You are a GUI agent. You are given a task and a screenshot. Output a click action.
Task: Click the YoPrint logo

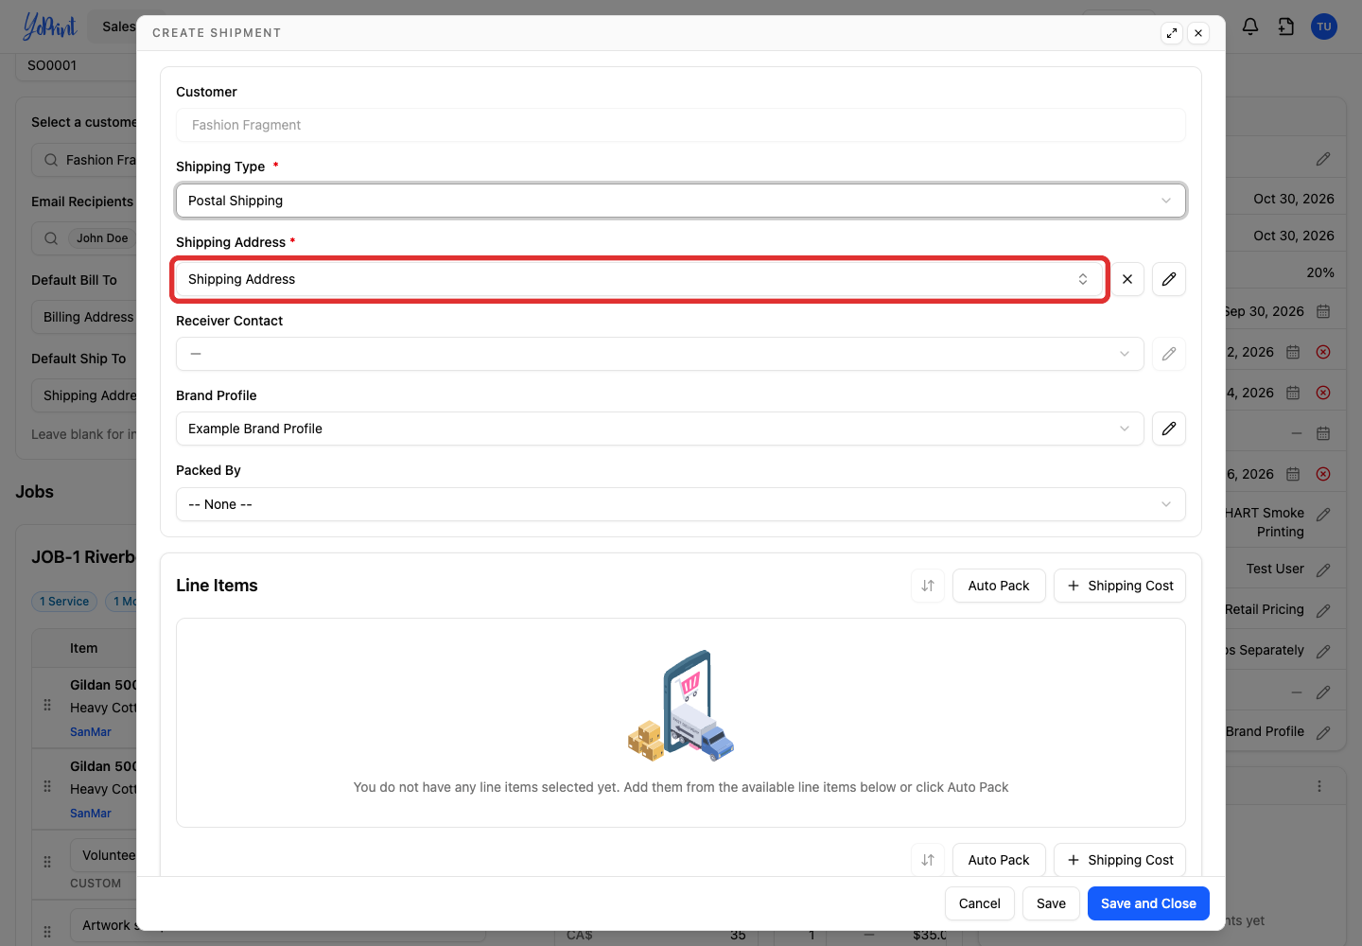click(x=49, y=26)
